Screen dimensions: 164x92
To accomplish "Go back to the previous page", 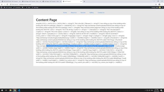I will pos(2,5).
